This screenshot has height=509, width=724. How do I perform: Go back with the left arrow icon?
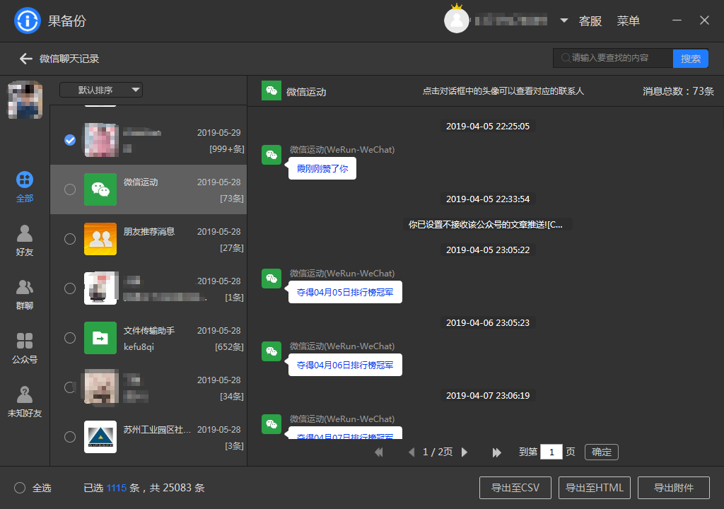pos(26,59)
